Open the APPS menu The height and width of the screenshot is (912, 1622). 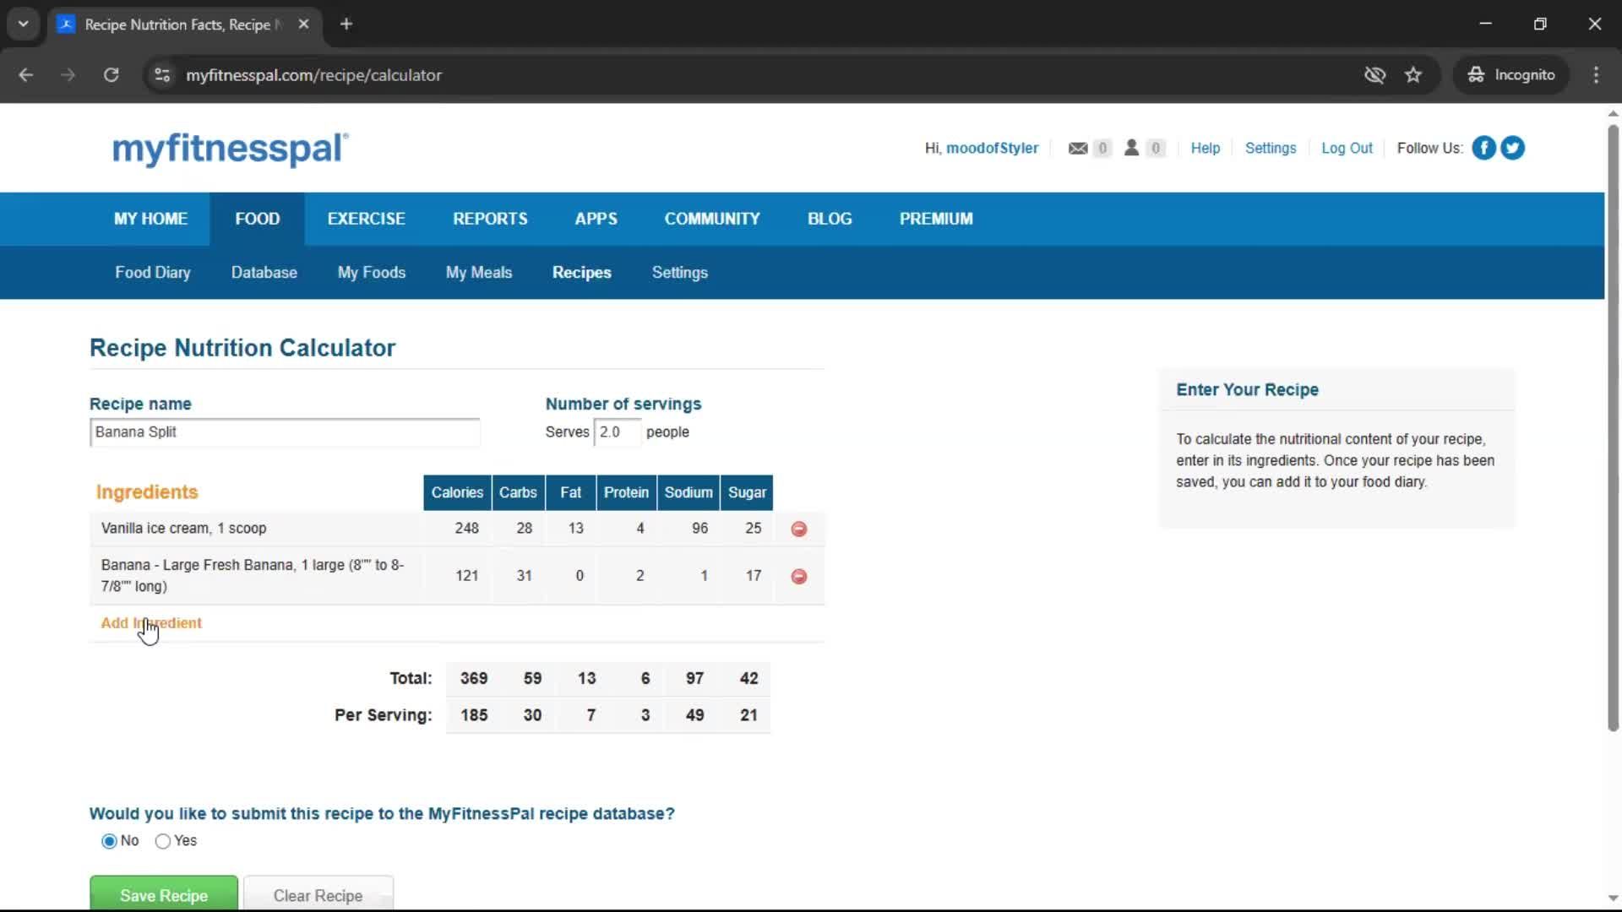tap(596, 219)
